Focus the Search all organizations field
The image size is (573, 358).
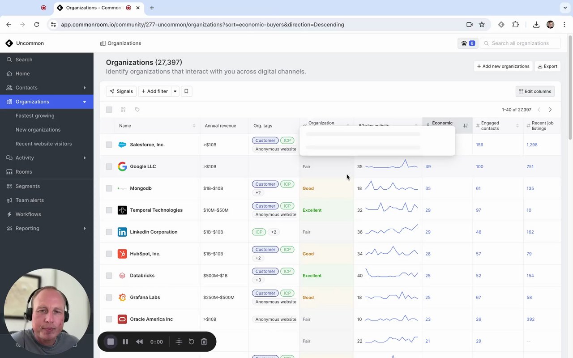[x=521, y=43]
